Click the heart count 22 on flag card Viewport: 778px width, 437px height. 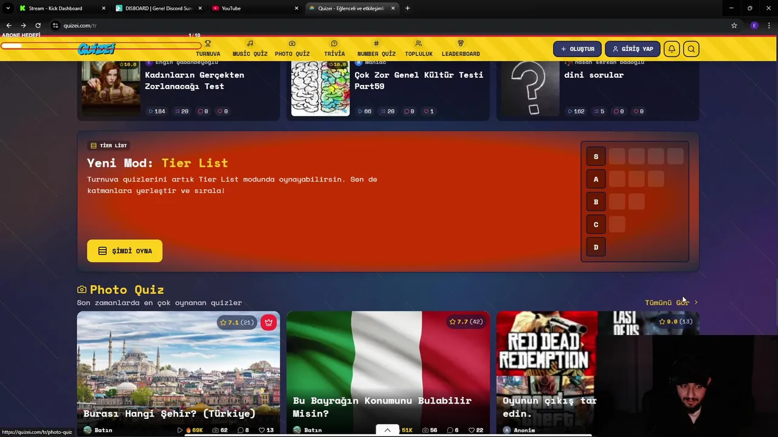[x=476, y=430]
